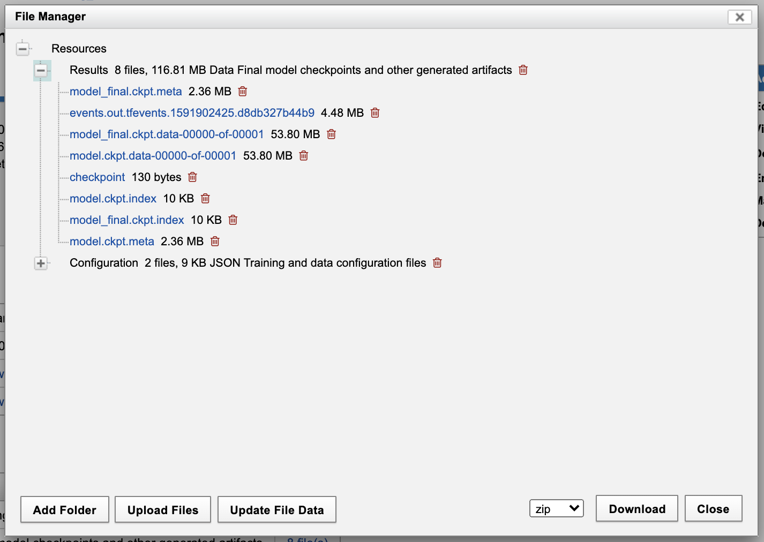Delete the model_final.ckpt.meta file

243,92
